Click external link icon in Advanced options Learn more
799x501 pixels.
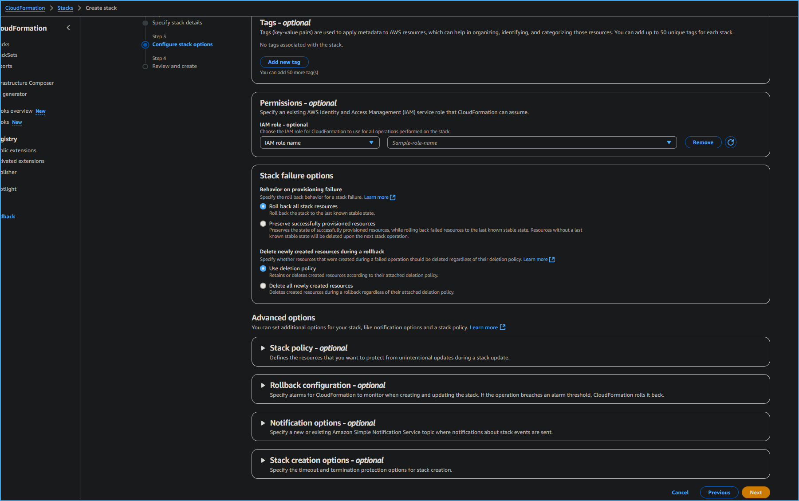point(502,327)
